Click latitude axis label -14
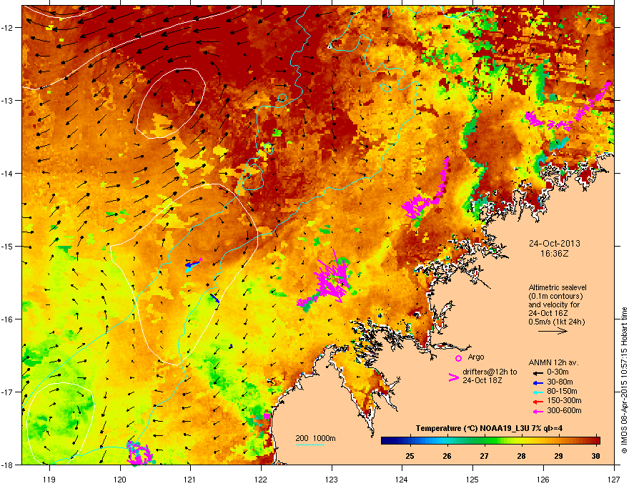The width and height of the screenshot is (629, 486). (x=7, y=173)
